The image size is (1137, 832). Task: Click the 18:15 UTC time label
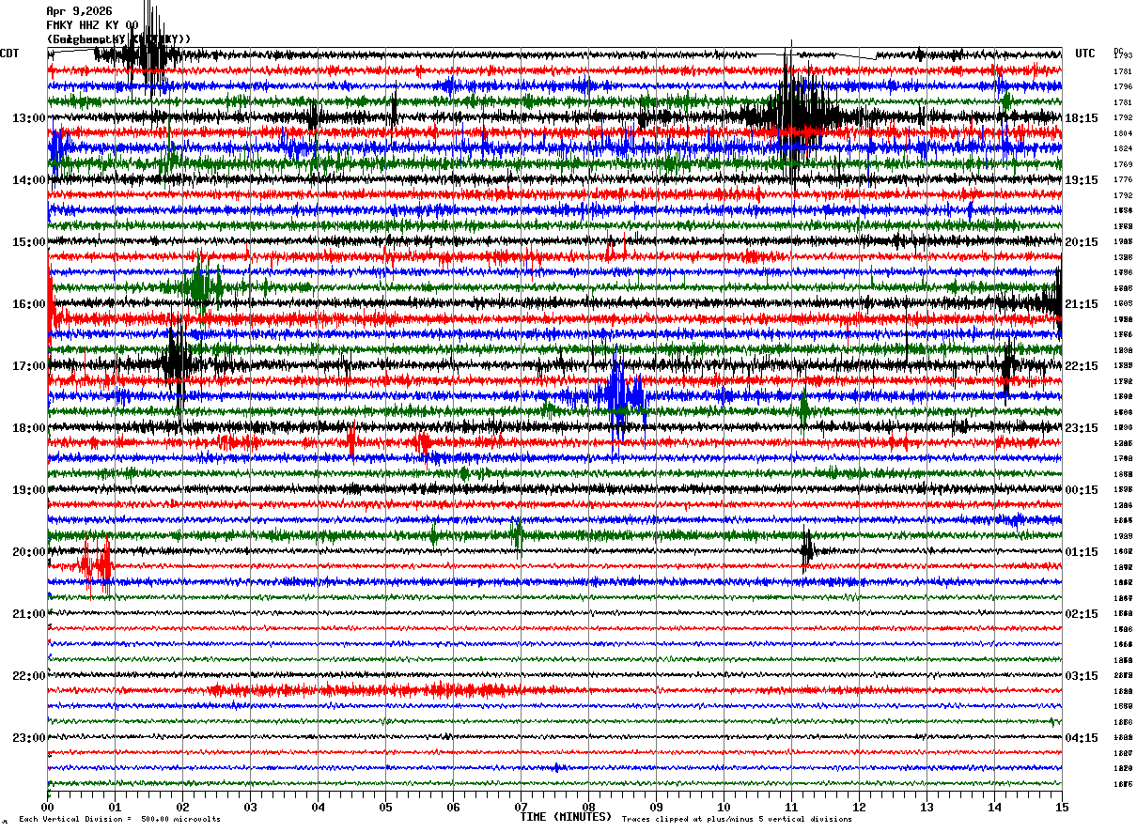[1082, 118]
